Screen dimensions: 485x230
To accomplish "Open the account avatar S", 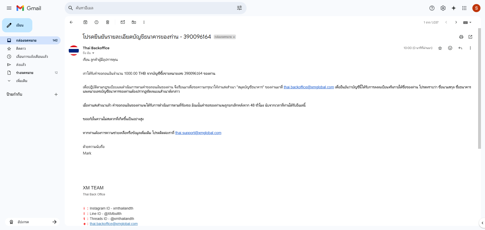I will [476, 8].
